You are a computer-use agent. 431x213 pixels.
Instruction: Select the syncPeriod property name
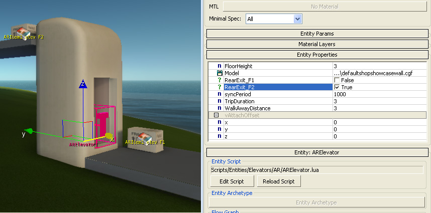[x=238, y=94]
